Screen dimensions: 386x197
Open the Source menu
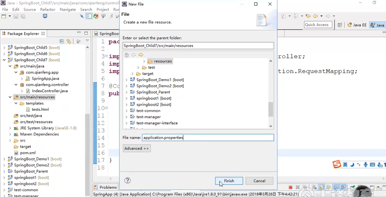point(30,9)
